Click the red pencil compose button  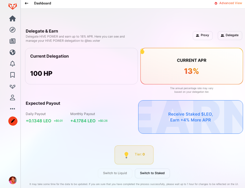point(13,121)
